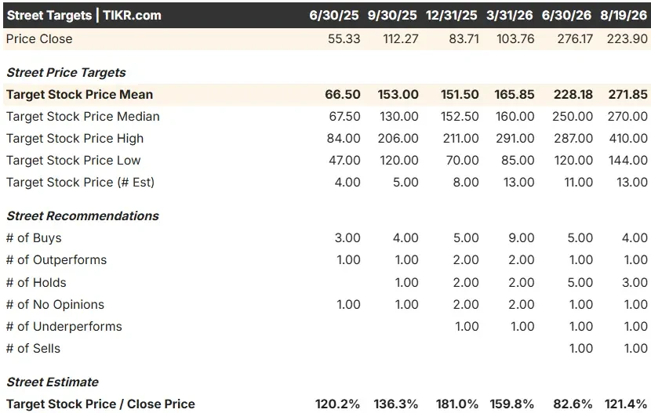Click the # of Sells row label
Viewport: 651px width, 413px height.
tap(33, 349)
